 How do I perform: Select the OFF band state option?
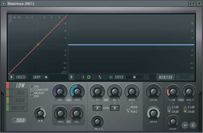click(35, 96)
